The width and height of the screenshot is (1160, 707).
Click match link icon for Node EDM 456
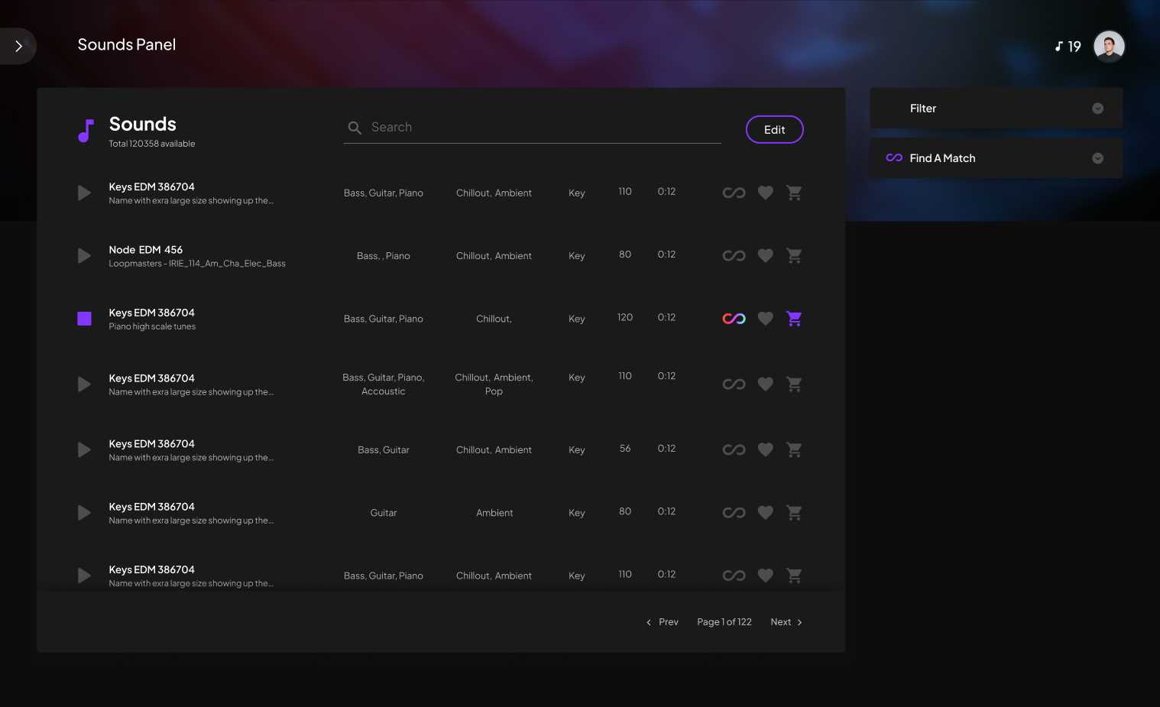click(734, 255)
